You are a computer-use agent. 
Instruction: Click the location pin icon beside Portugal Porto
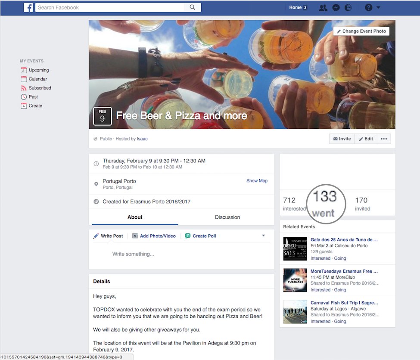[x=96, y=184]
